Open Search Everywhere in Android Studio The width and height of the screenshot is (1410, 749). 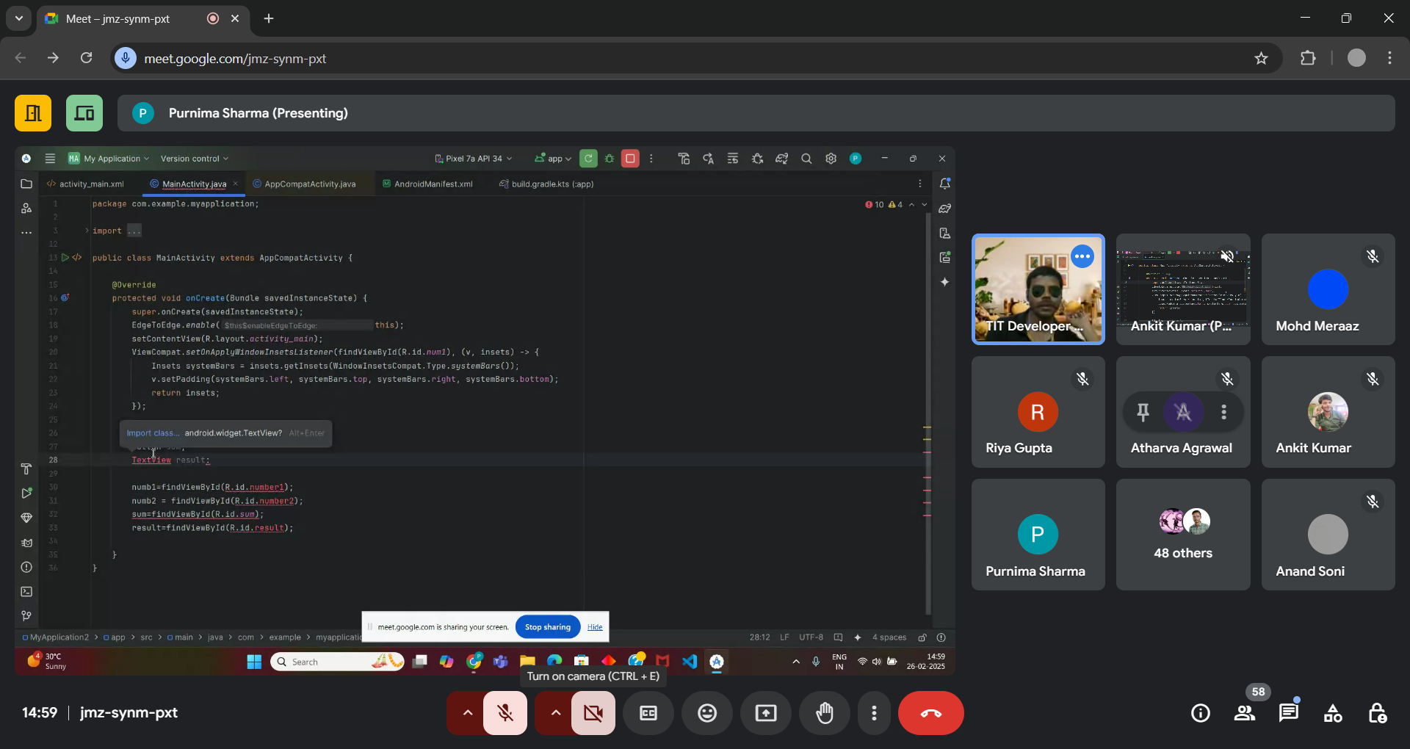pyautogui.click(x=806, y=158)
